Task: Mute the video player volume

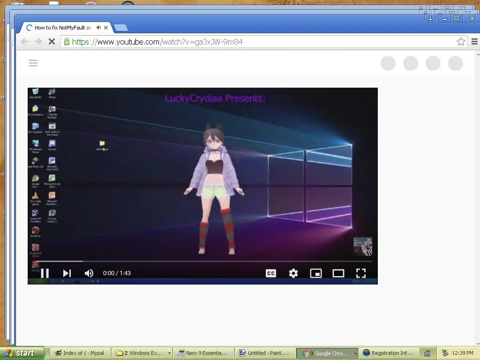Action: coord(89,273)
